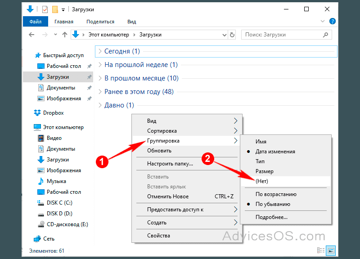Go forward with the Forward arrow

[x=45, y=35]
